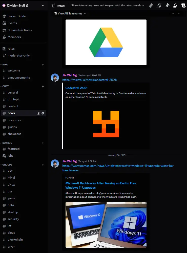Click the PCMAG embed provider name
187x253 pixels.
click(70, 178)
